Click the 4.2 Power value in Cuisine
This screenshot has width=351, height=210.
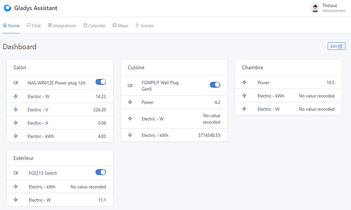[x=217, y=102]
